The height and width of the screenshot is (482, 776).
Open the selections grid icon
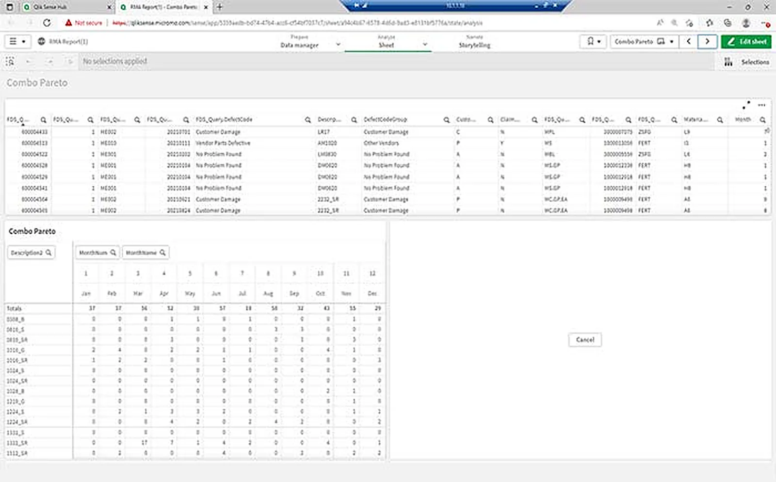[728, 62]
